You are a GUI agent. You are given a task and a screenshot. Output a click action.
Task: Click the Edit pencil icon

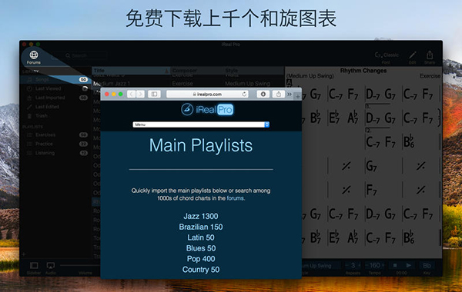[x=412, y=55]
